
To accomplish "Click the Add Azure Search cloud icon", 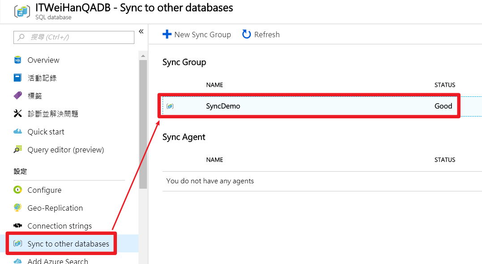I will tap(18, 261).
